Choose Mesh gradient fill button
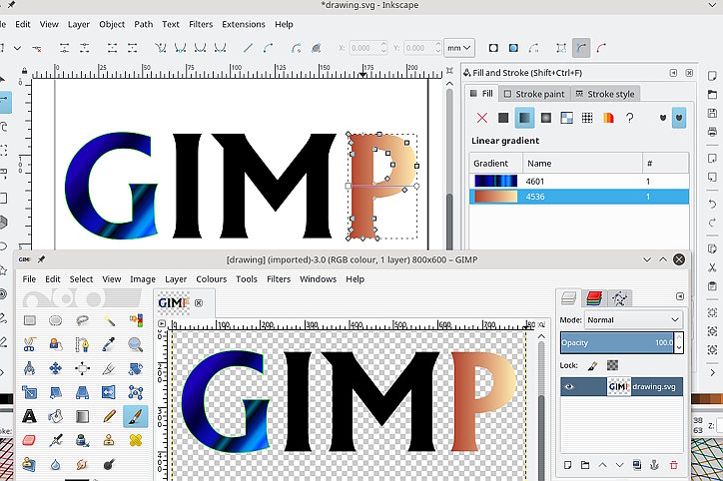Image resolution: width=723 pixels, height=481 pixels. [566, 118]
